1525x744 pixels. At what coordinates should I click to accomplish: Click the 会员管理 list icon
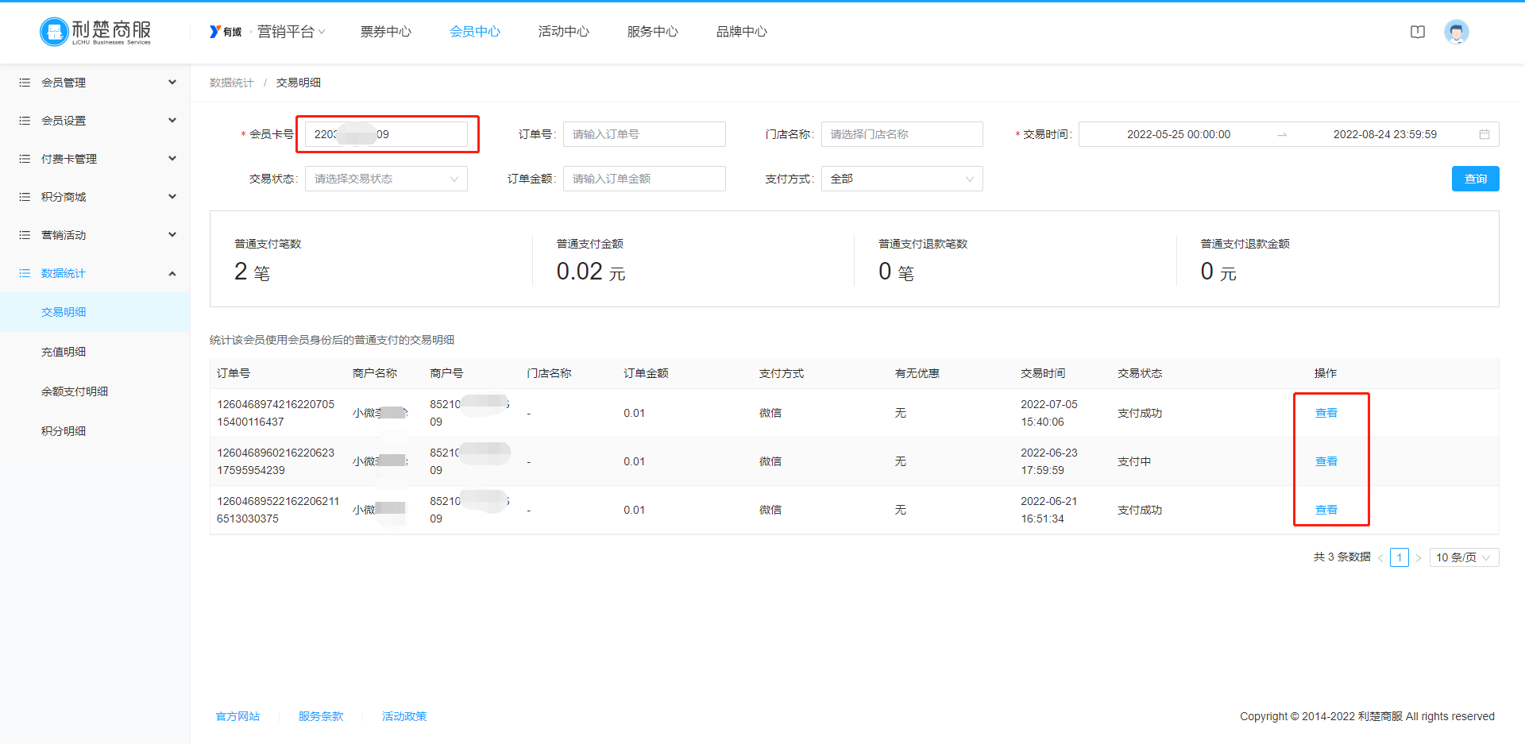click(25, 83)
